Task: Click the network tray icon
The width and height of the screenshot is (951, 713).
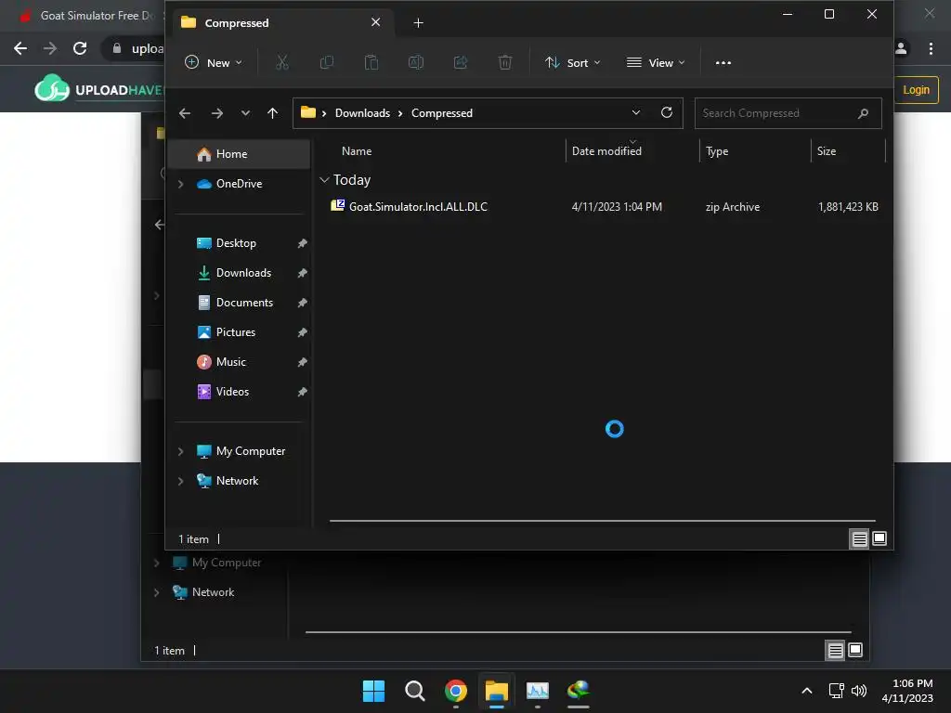Action: tap(837, 691)
